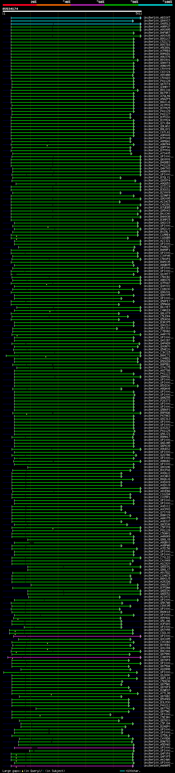Click hit UniRef100_A7PRE6
This screenshot has height=773, width=175.
pyautogui.click(x=157, y=51)
